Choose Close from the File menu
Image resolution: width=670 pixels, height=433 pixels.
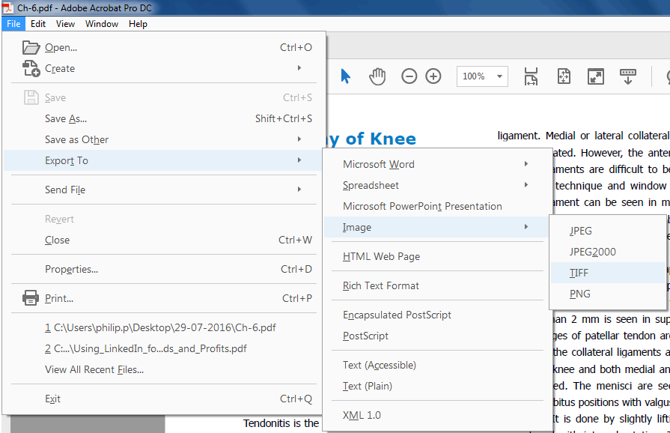(162, 240)
